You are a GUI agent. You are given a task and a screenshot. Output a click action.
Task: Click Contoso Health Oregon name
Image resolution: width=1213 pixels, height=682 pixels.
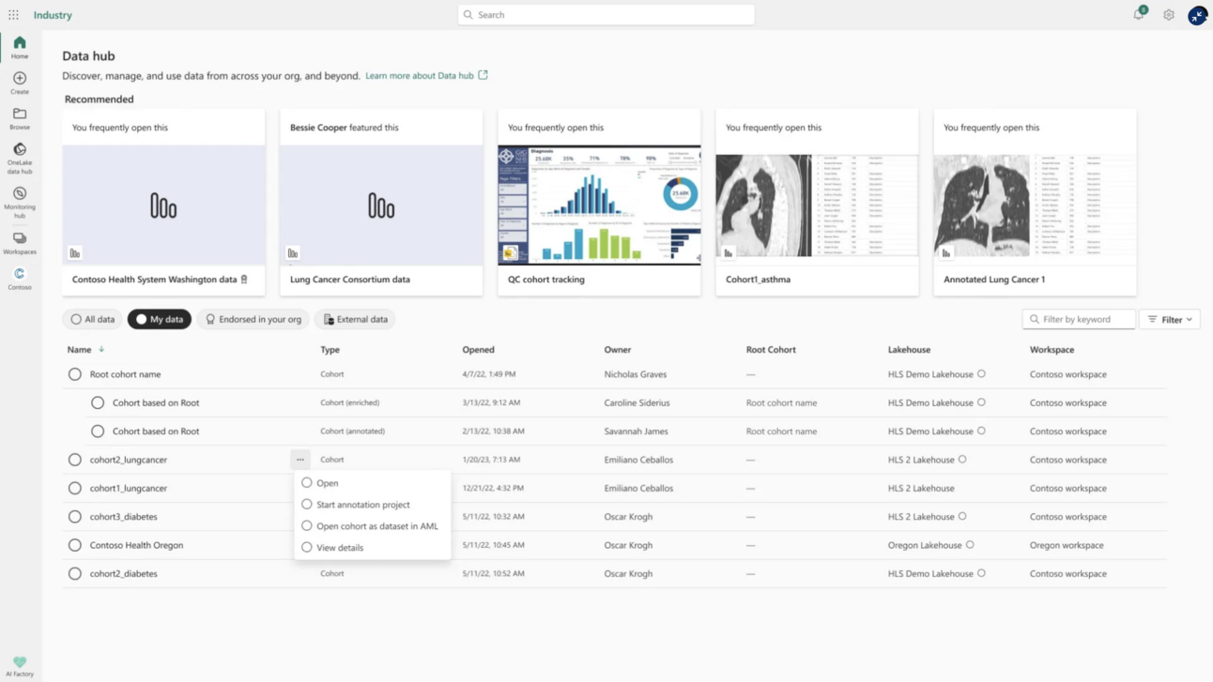click(x=137, y=545)
